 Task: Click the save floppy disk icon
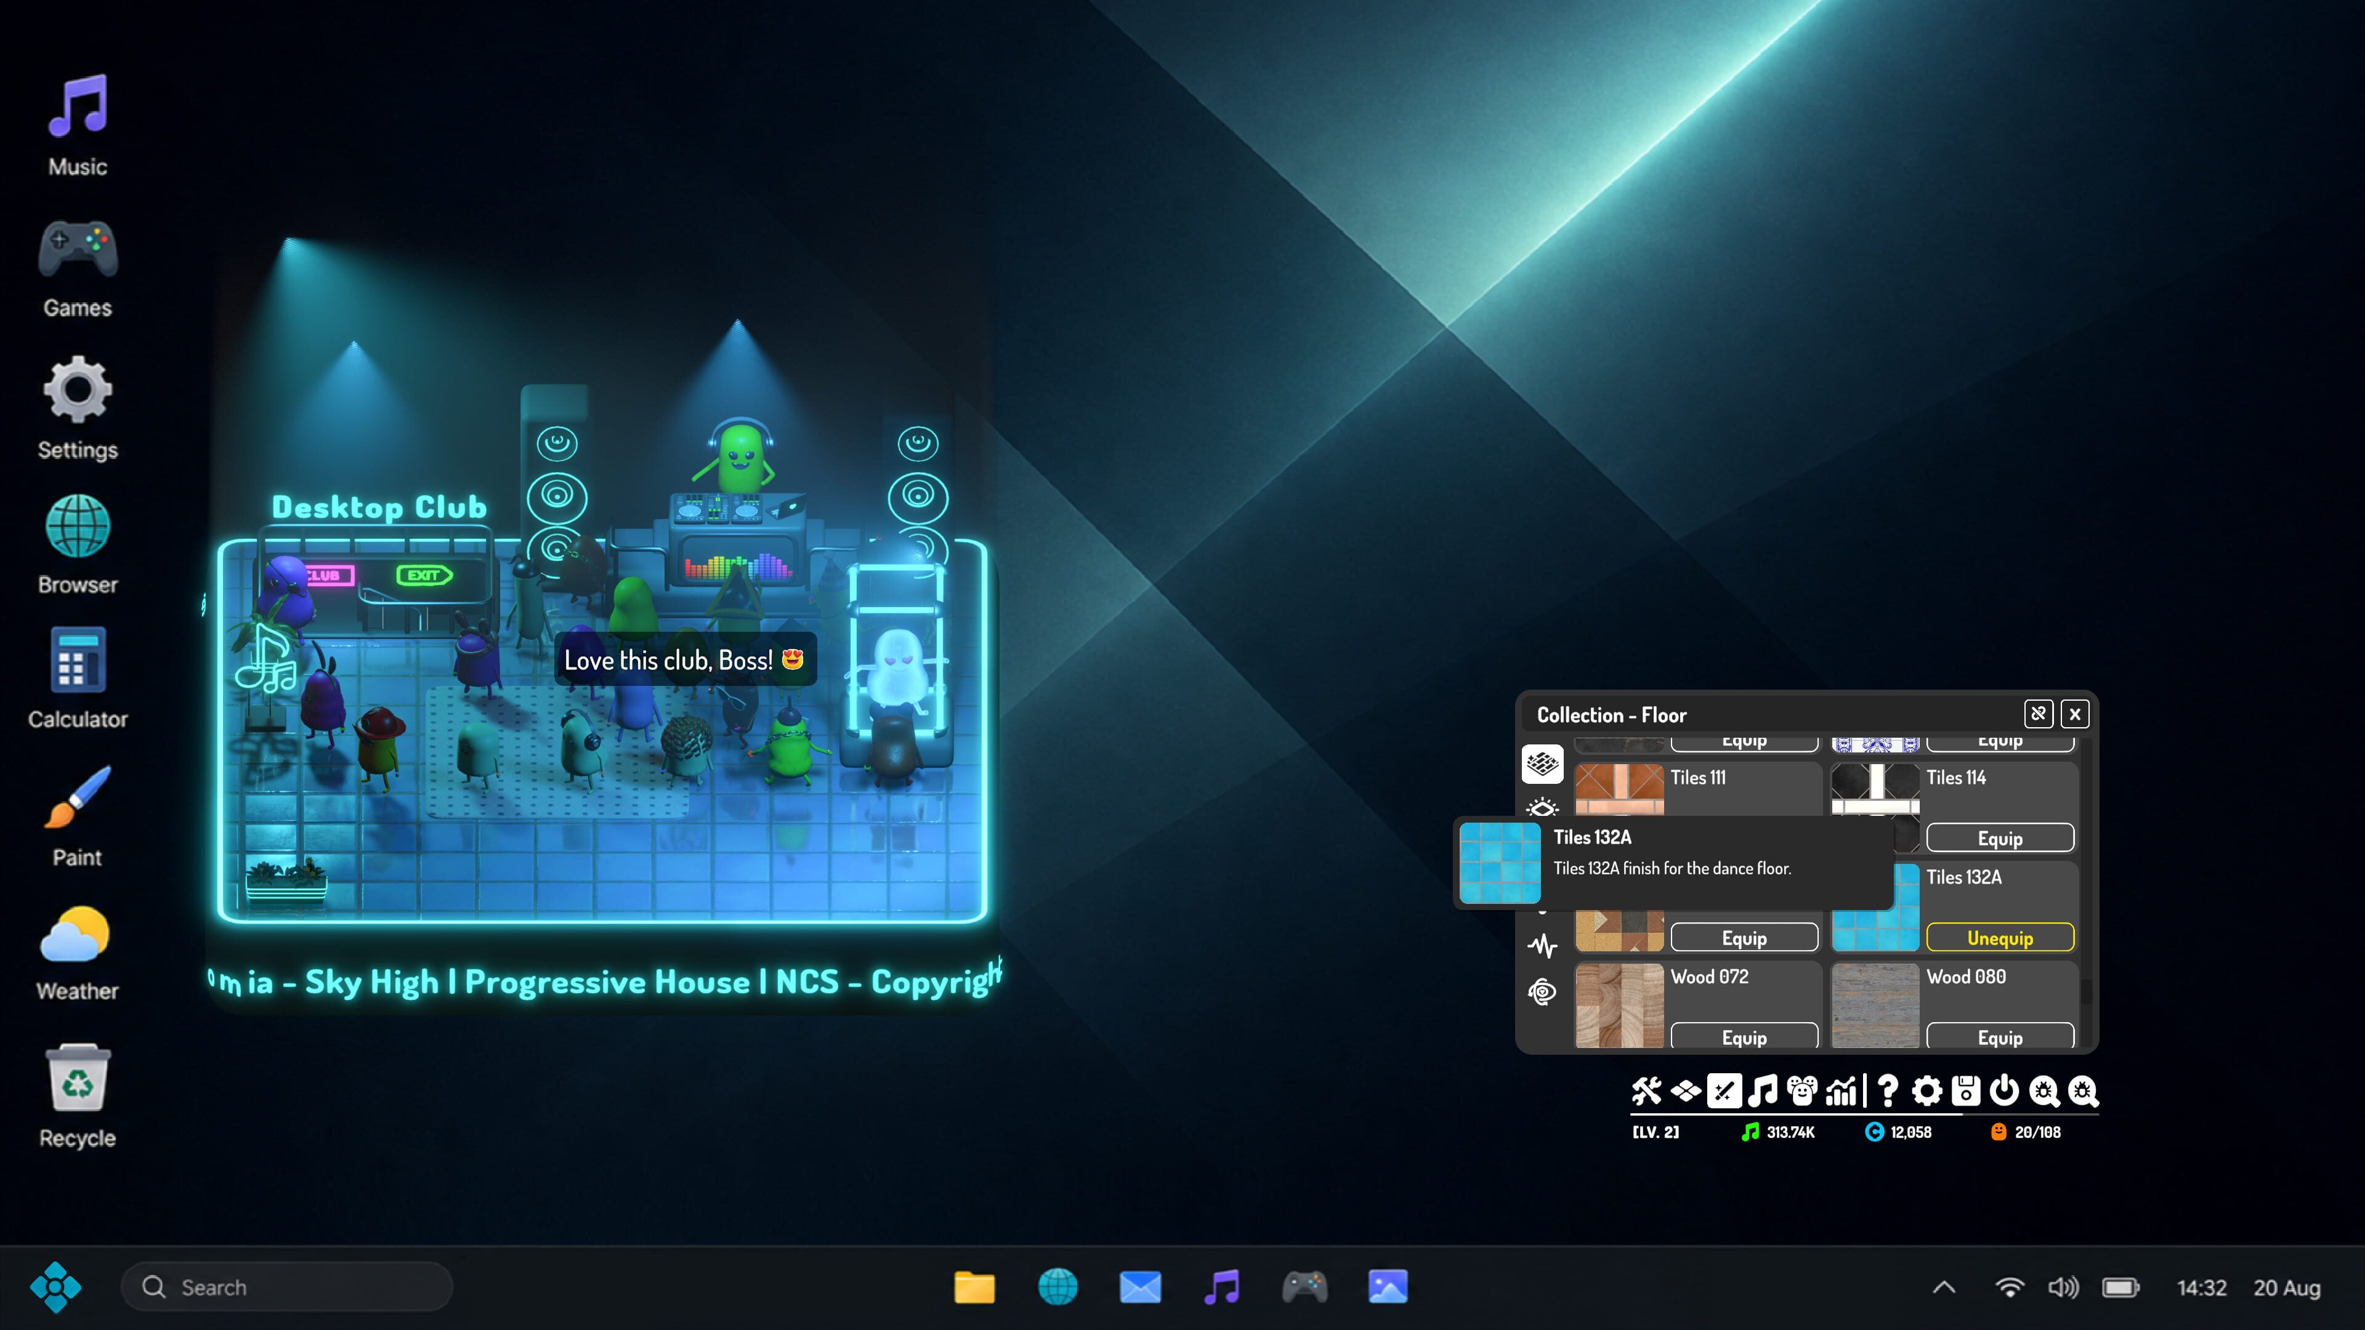click(1966, 1090)
